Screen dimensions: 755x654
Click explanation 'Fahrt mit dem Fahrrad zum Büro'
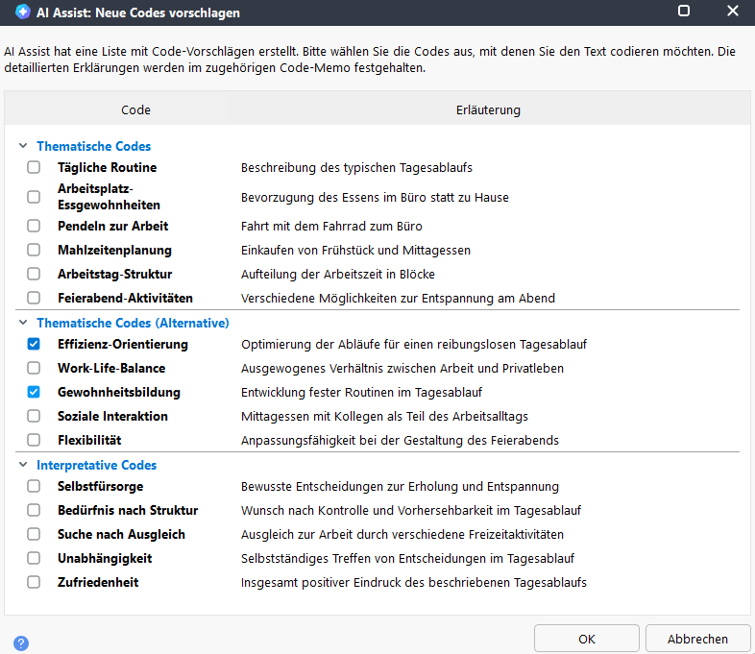[331, 227]
